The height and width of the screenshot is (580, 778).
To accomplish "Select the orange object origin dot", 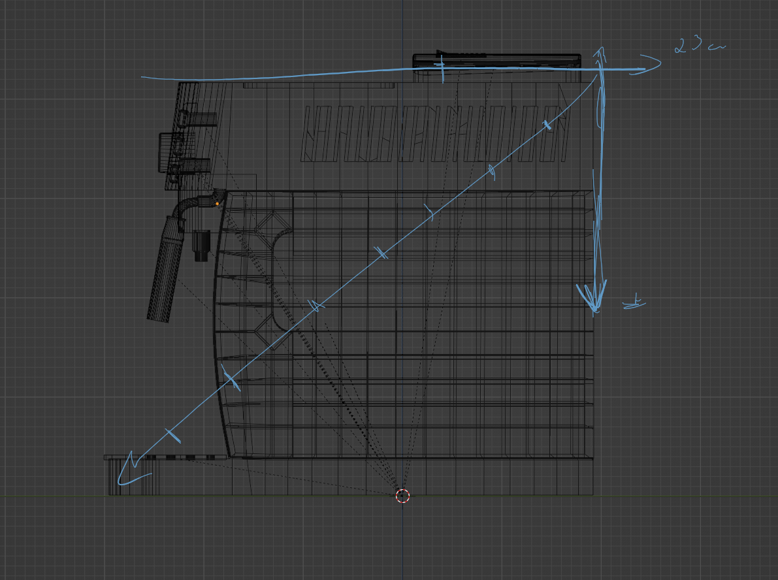I will [218, 204].
